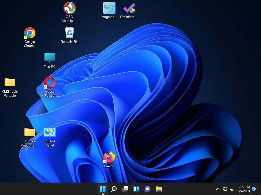Viewport: 261px width, 195px height.
Task: Click the network globe tray icon
Action: [x=225, y=189]
